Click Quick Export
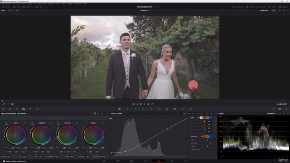The height and width of the screenshot is (163, 290). tap(237, 7)
